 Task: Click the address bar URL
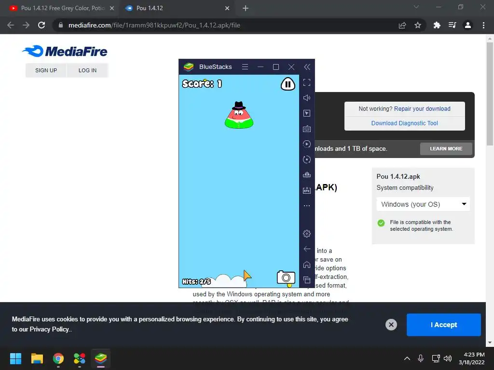tap(154, 25)
